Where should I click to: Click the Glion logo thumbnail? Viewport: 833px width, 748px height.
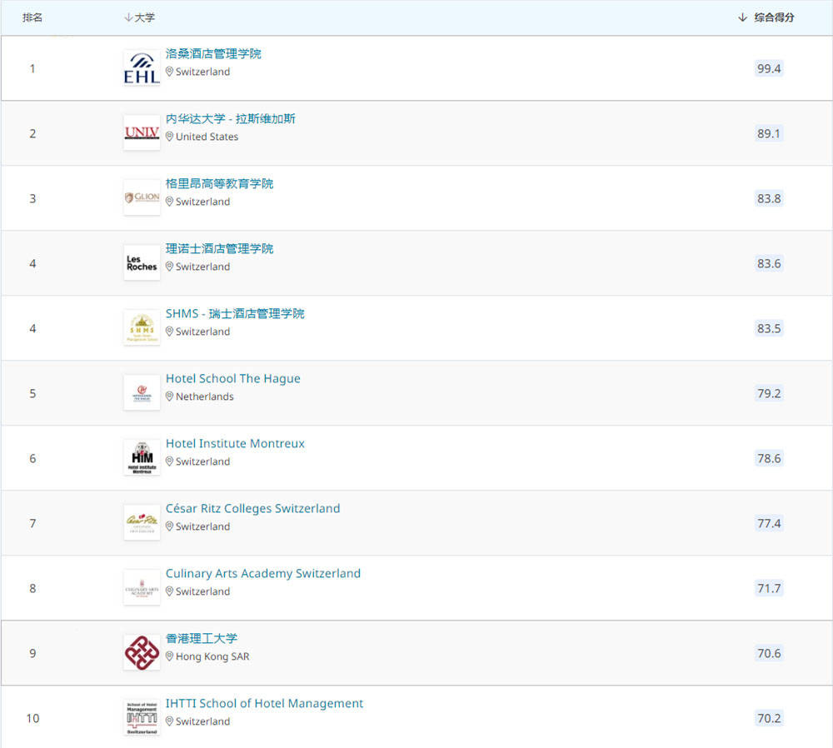coord(142,197)
